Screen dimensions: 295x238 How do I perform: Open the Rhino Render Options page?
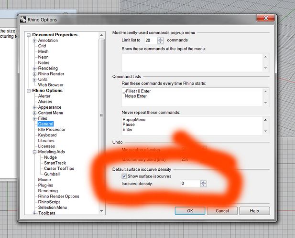coord(58,197)
